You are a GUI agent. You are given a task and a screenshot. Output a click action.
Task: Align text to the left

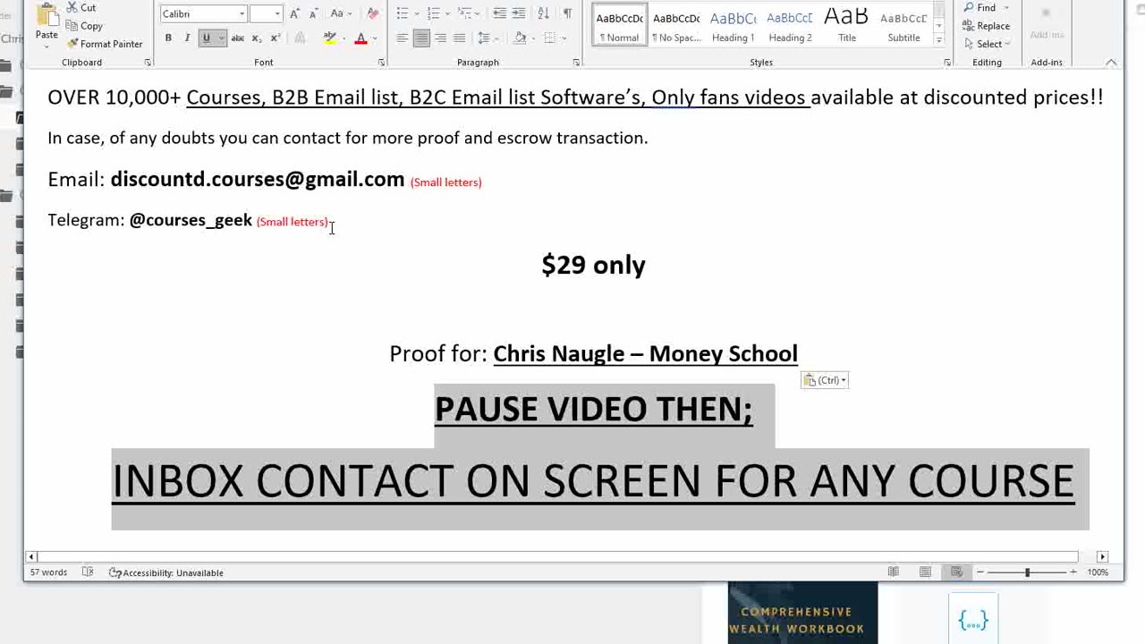tap(403, 38)
